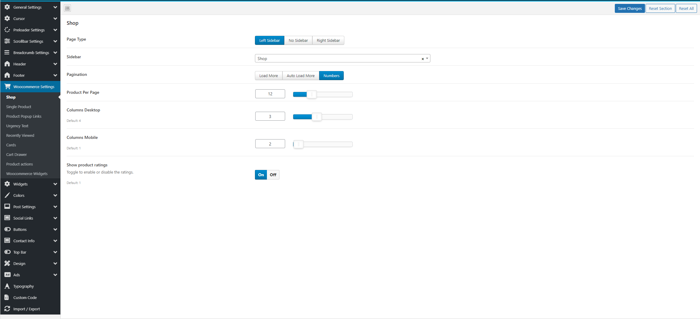
Task: Click the Product Per Page number field
Action: [x=270, y=94]
